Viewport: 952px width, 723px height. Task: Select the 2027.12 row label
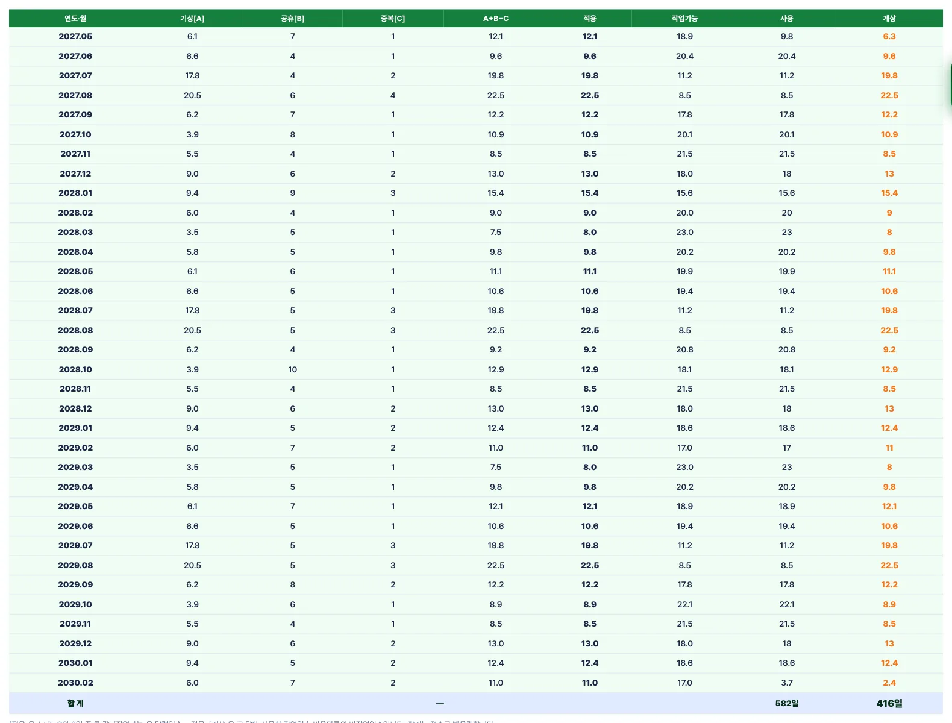coord(75,174)
